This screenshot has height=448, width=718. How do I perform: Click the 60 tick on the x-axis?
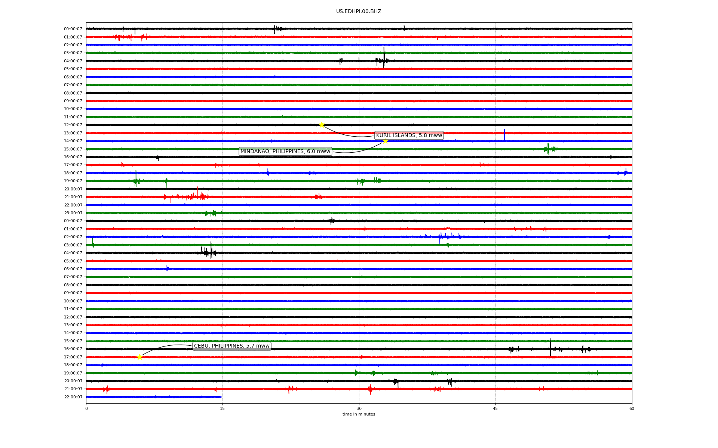click(632, 408)
